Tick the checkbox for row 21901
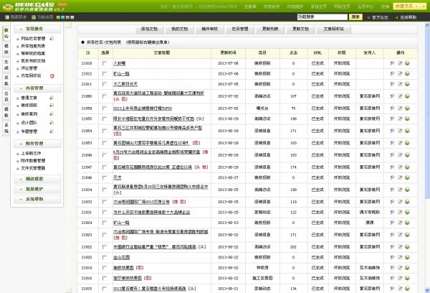 tap(104, 84)
